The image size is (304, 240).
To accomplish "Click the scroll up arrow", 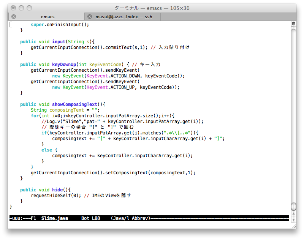I will coord(293,214).
